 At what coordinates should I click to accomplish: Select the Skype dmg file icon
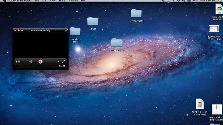point(200,104)
